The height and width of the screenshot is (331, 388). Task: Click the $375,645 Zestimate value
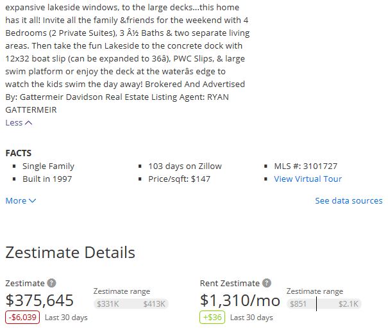pos(40,300)
